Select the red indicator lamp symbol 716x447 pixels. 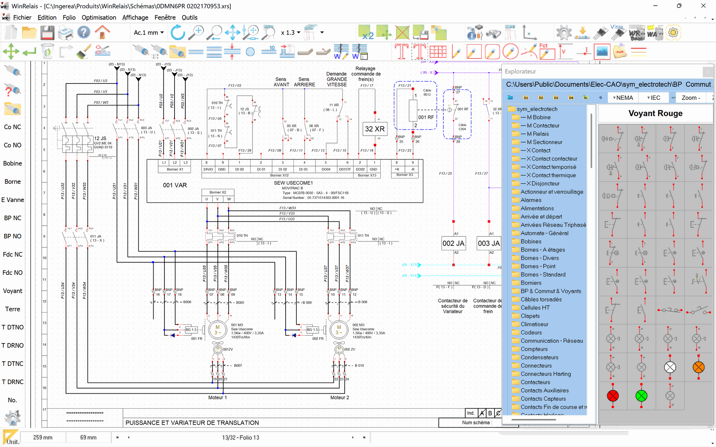612,396
